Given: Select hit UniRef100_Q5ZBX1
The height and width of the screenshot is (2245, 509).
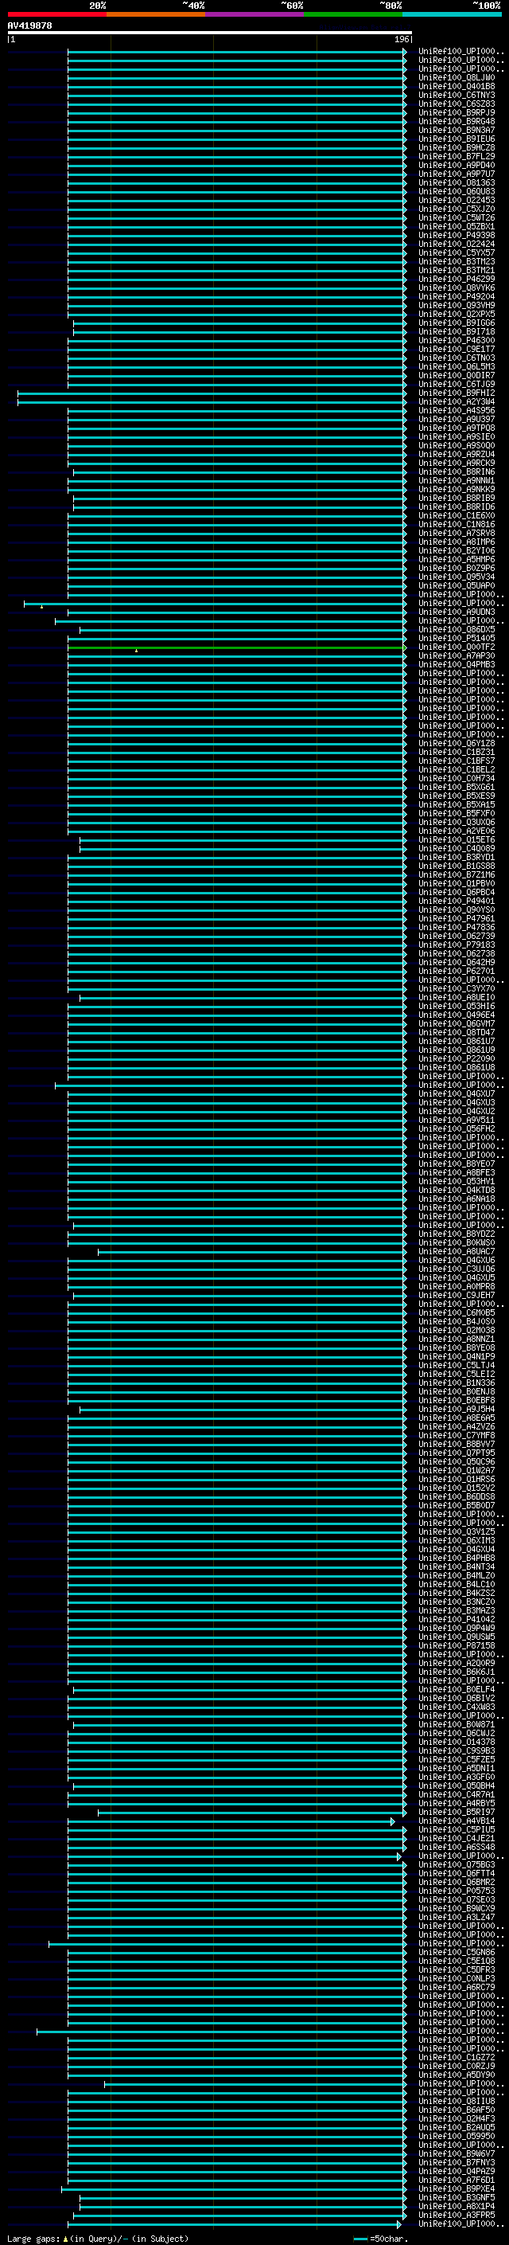Looking at the screenshot, I should pos(456,227).
